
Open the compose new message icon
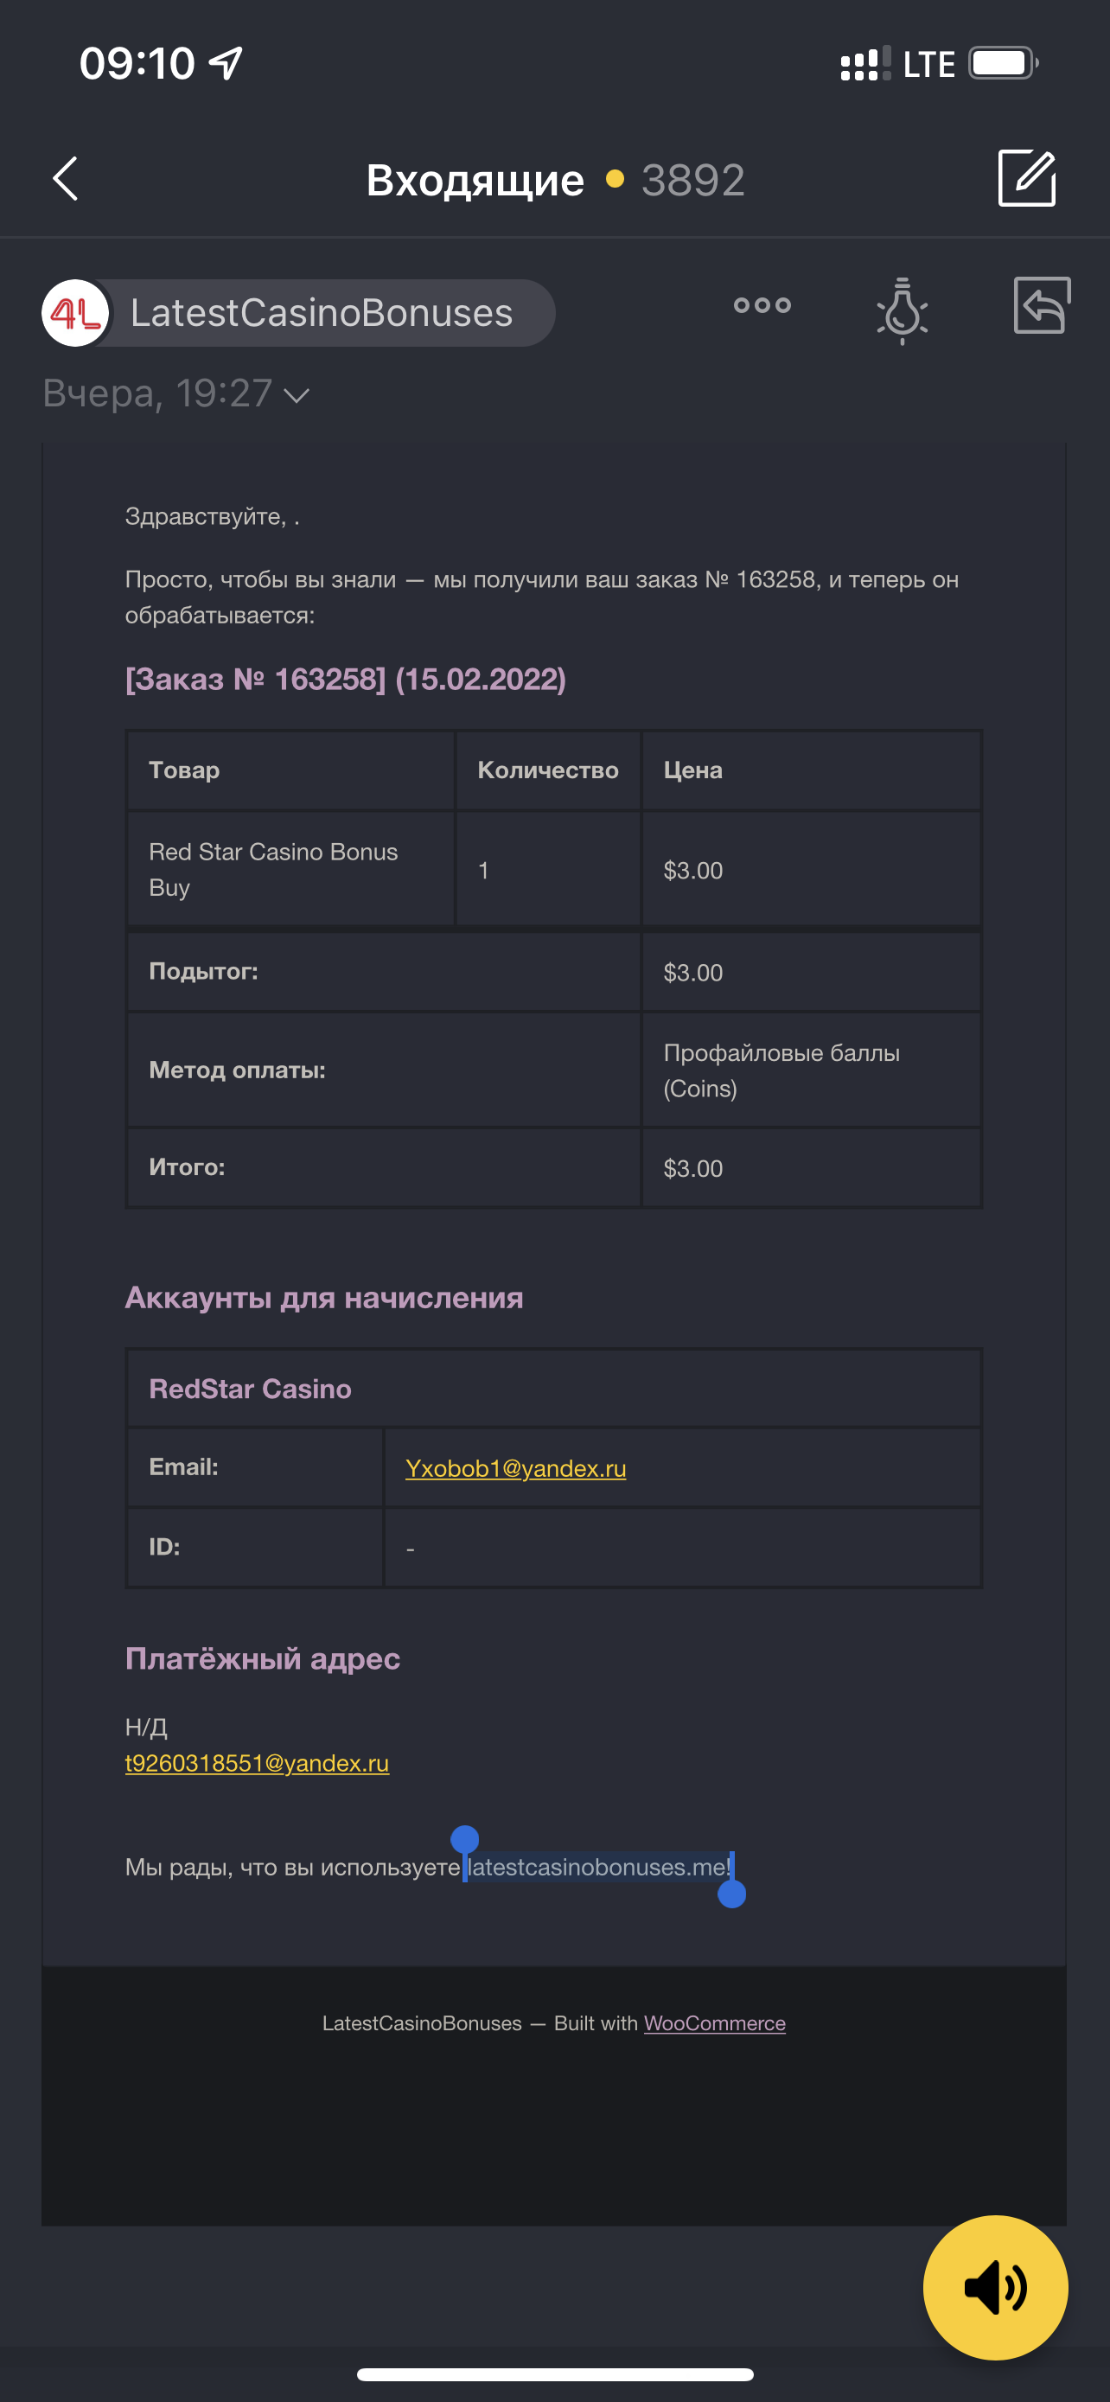click(x=1026, y=177)
